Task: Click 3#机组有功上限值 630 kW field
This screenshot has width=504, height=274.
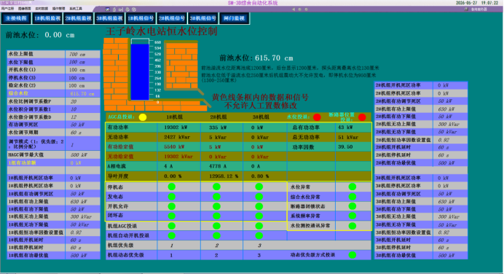Action: [x=450, y=202]
